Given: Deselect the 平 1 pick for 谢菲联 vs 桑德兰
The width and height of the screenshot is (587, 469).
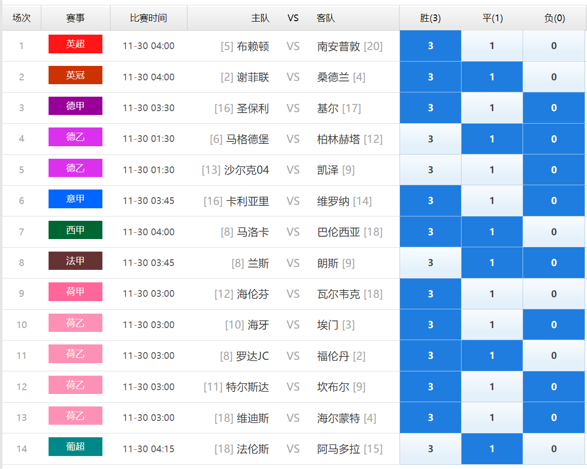Looking at the screenshot, I should (492, 77).
